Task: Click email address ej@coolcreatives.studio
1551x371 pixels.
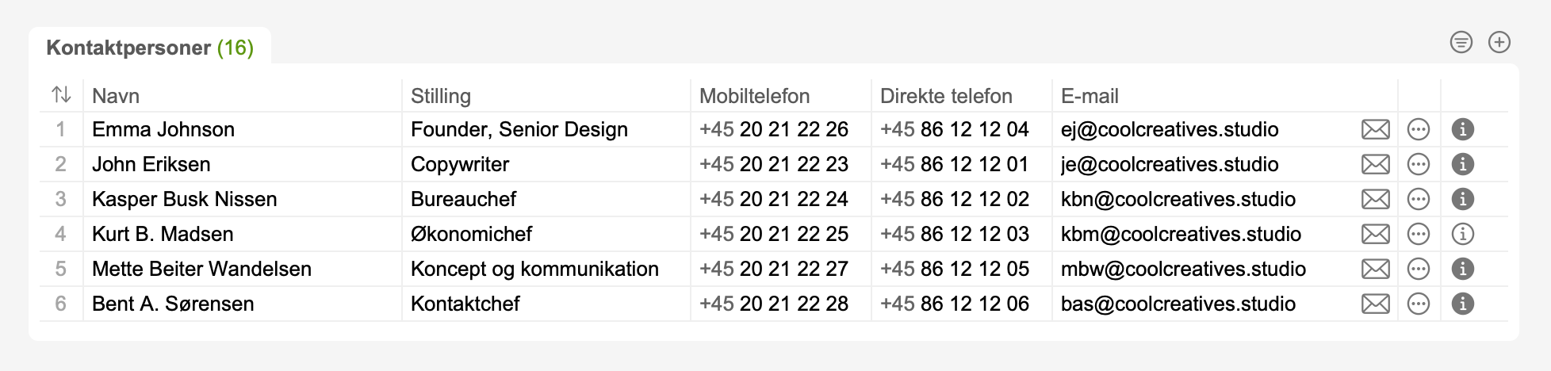Action: click(1169, 129)
